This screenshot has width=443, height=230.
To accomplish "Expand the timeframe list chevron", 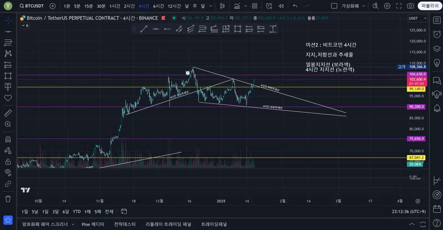I will point(210,6).
